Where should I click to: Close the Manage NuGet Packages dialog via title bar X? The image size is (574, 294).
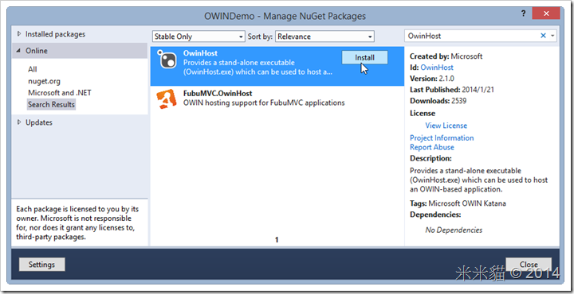coord(546,14)
